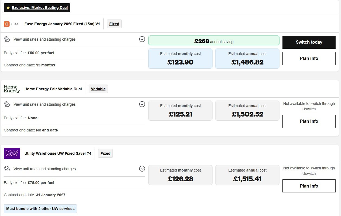This screenshot has height=216, width=341.
Task: Open Plan info for UW Fixed Saver 74
Action: 309,186
